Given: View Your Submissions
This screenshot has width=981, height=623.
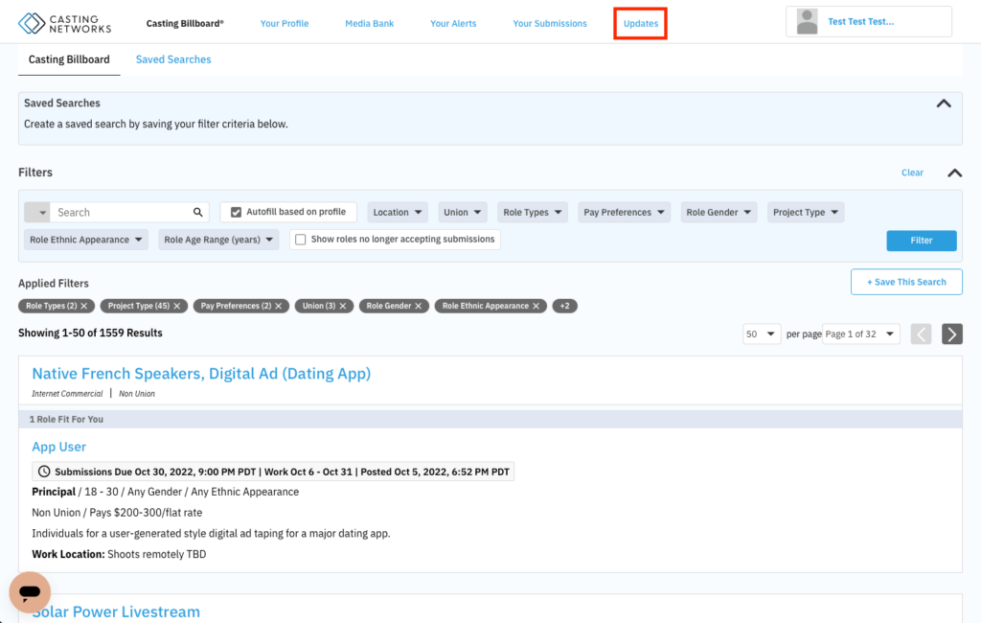Looking at the screenshot, I should [550, 23].
